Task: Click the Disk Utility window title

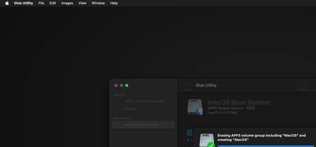Action: pyautogui.click(x=206, y=85)
